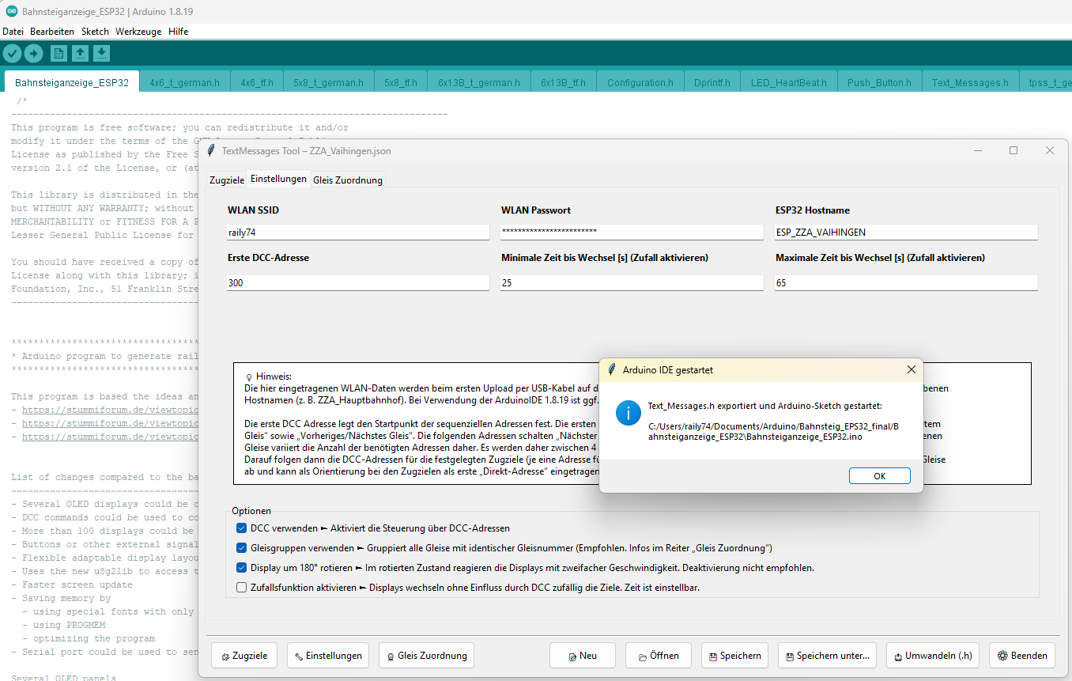
Task: Uncheck Gleisgruppen verwenden option
Action: [242, 548]
